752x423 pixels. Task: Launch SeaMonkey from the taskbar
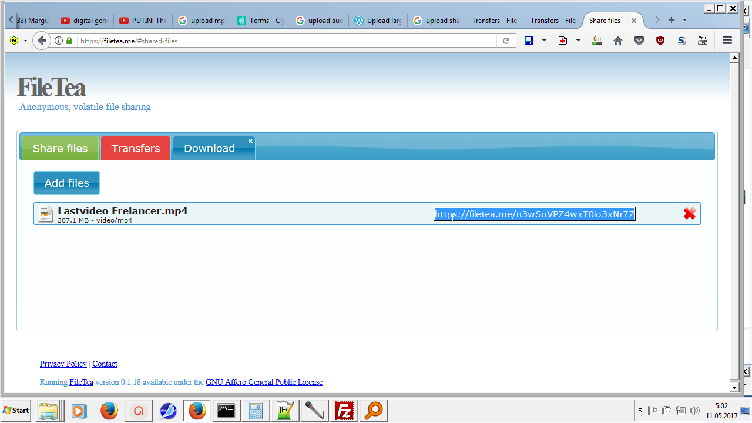[x=168, y=411]
